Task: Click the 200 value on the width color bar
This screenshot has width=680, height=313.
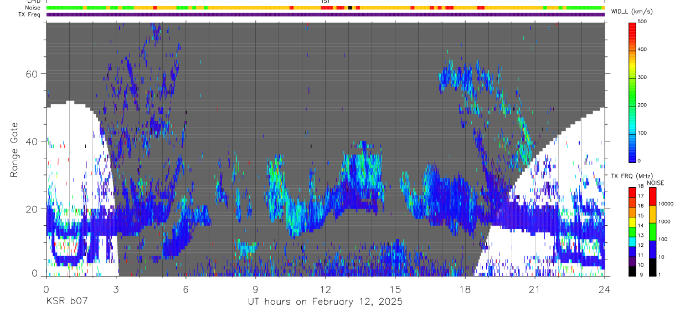Action: click(x=642, y=105)
